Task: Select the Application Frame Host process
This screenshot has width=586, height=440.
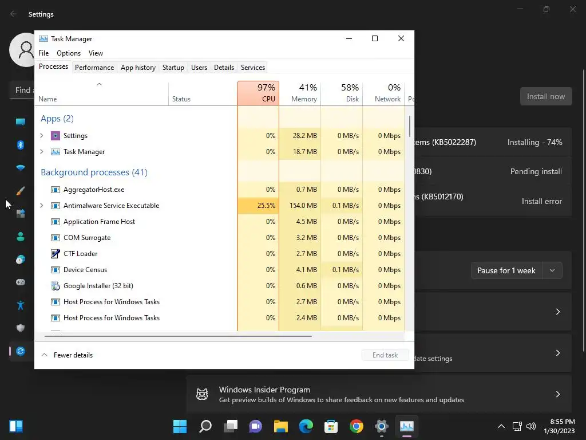Action: 220,222
